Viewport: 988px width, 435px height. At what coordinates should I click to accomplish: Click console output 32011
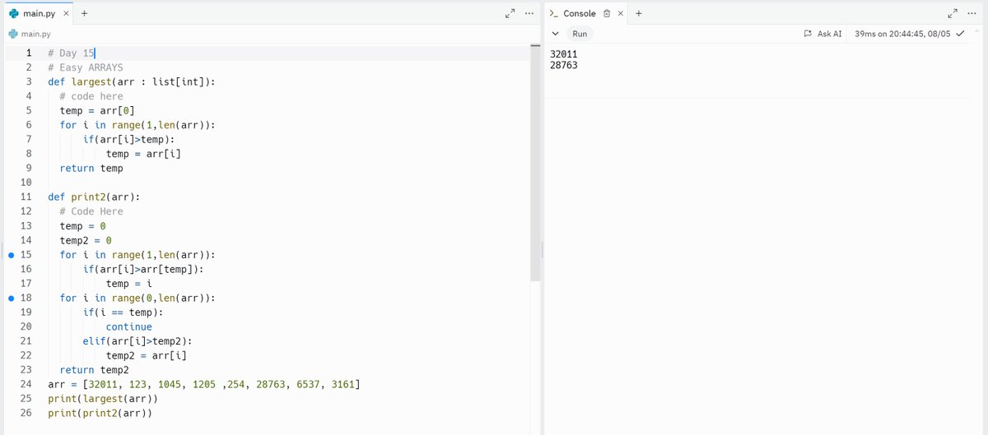[564, 54]
